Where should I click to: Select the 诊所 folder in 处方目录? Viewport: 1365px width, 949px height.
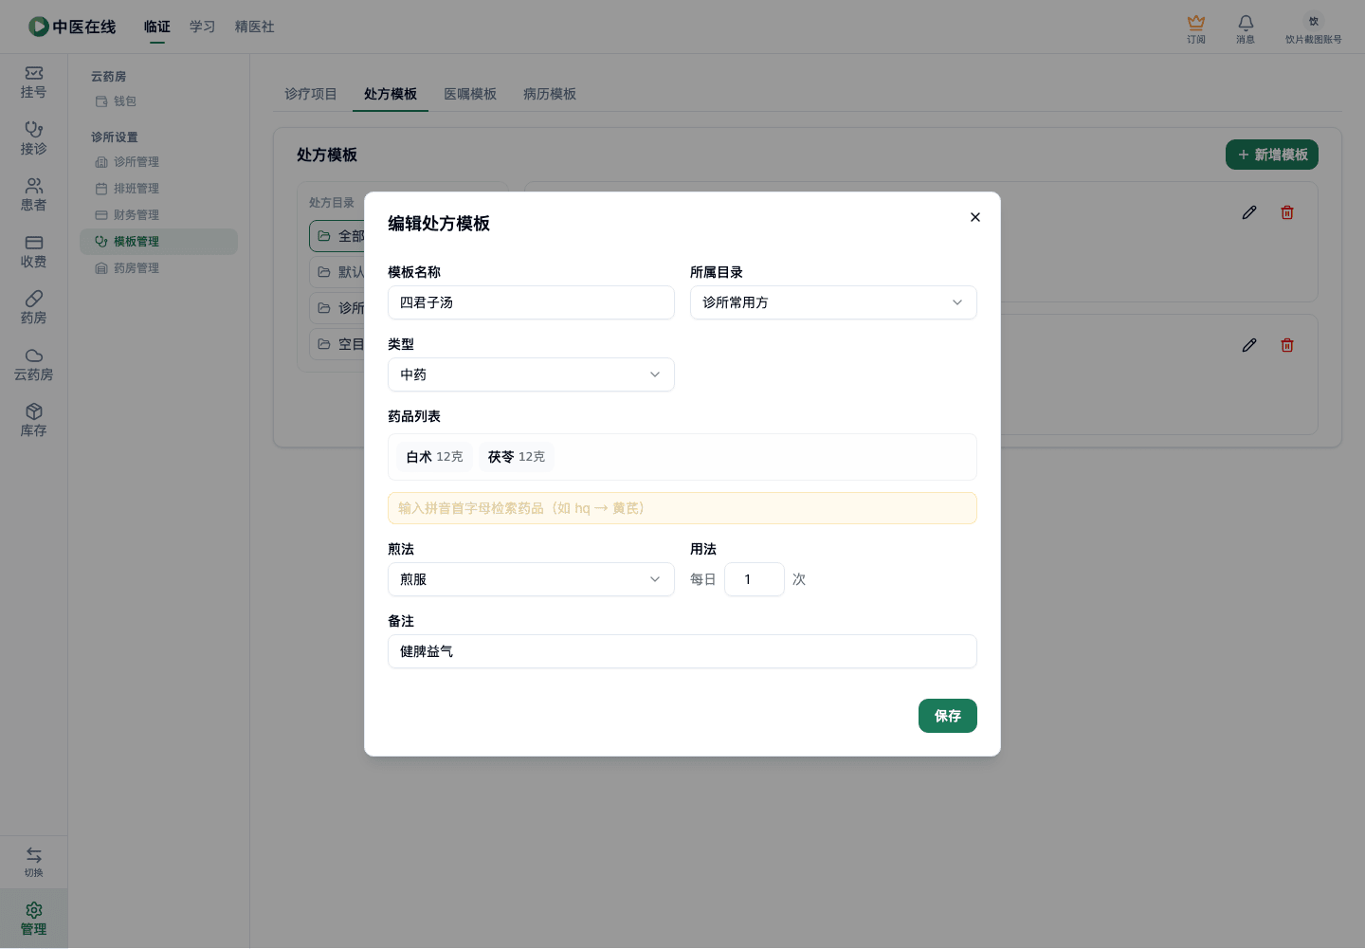coord(337,308)
